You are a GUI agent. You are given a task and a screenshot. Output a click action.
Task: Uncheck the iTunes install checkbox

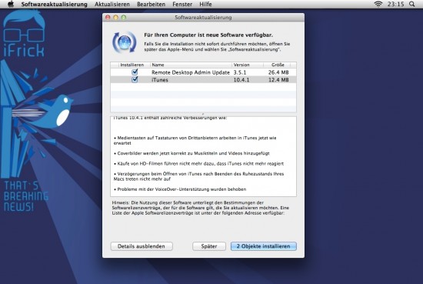135,79
